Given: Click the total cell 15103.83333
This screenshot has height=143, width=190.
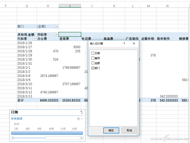Looking at the screenshot, I should pyautogui.click(x=71, y=100).
